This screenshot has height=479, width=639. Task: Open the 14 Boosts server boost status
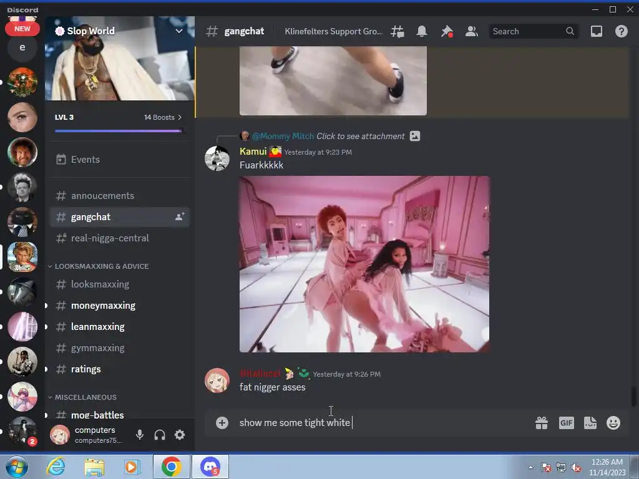pyautogui.click(x=163, y=117)
